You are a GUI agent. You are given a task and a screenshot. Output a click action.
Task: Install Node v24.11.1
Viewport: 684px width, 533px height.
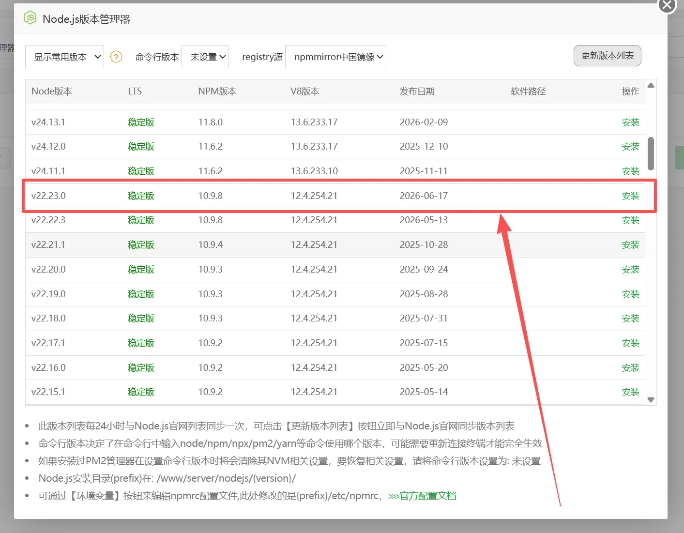pyautogui.click(x=631, y=171)
